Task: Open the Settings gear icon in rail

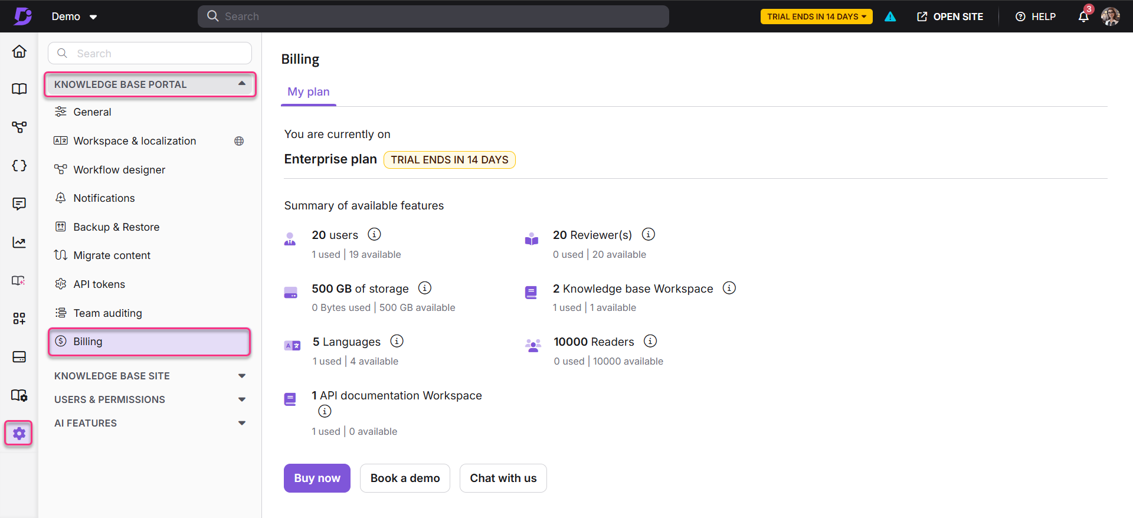Action: [19, 434]
